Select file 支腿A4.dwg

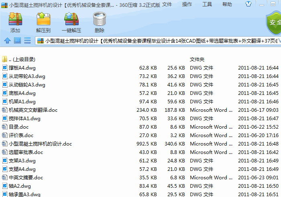pos(22,169)
